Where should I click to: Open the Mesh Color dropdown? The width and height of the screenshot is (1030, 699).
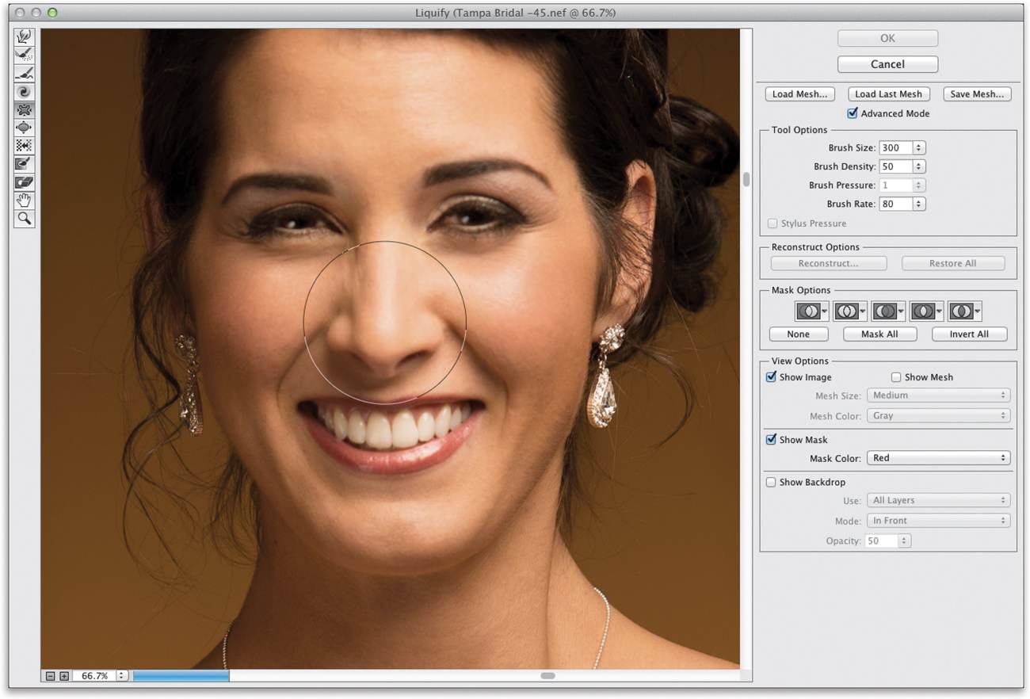[939, 416]
